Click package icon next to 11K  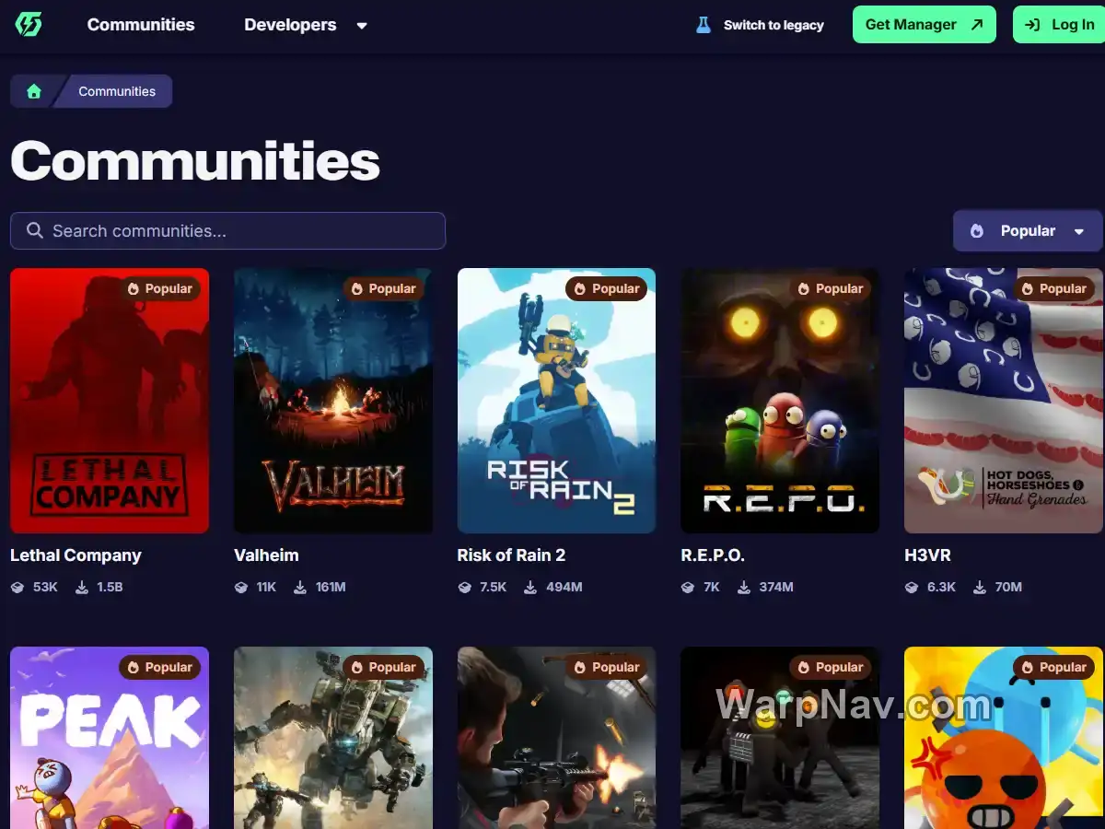point(241,587)
